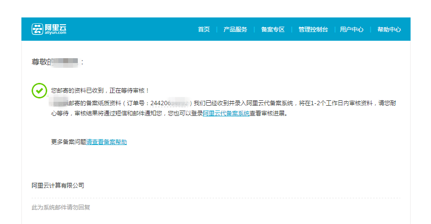Image resolution: width=431 pixels, height=224 pixels.
Task: Open 管理控制台 from the header
Action: tap(313, 29)
